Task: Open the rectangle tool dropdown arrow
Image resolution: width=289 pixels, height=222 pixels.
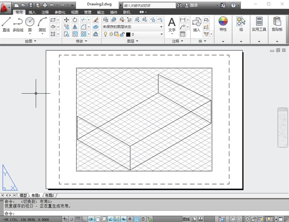Action: click(58, 20)
